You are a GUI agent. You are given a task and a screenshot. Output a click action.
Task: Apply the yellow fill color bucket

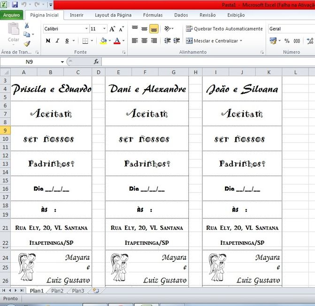point(103,41)
